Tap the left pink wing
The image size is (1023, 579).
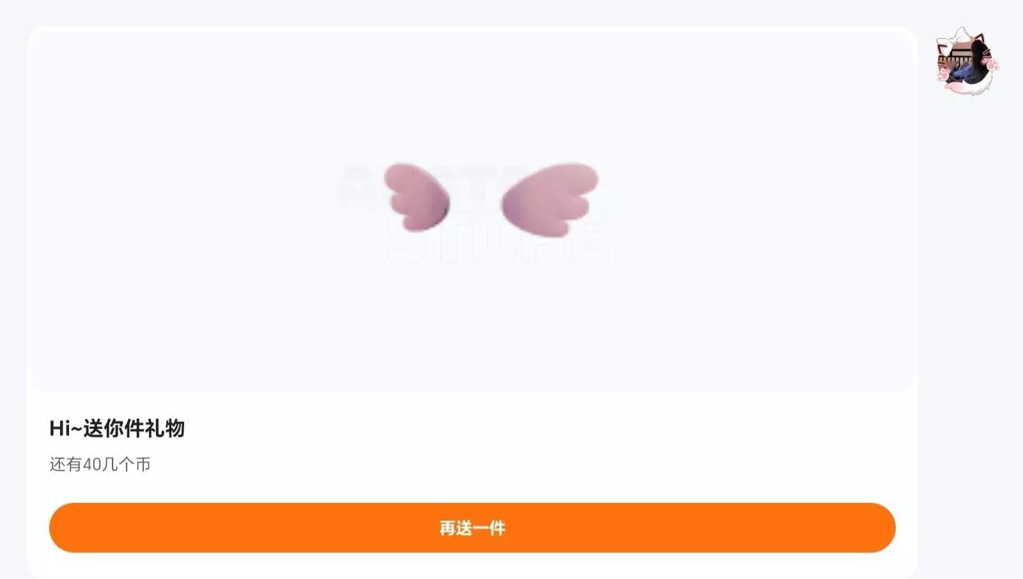416,197
